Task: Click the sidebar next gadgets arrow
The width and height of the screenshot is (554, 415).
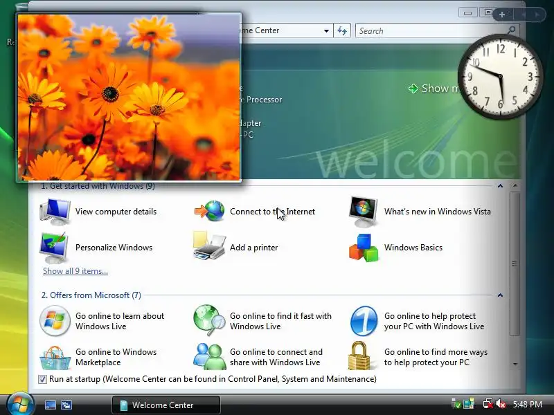Action: [537, 15]
